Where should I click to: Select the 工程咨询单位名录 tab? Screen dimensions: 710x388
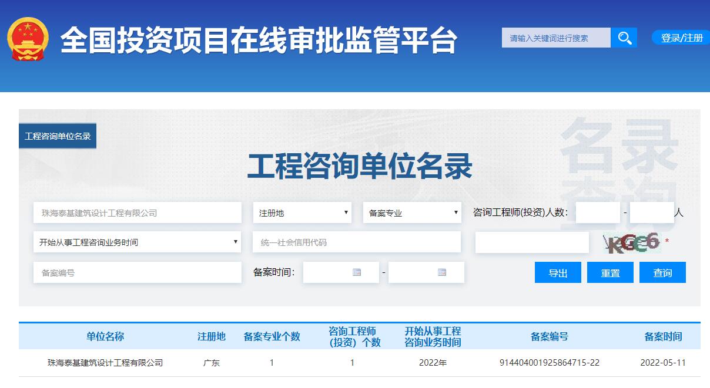coord(58,135)
